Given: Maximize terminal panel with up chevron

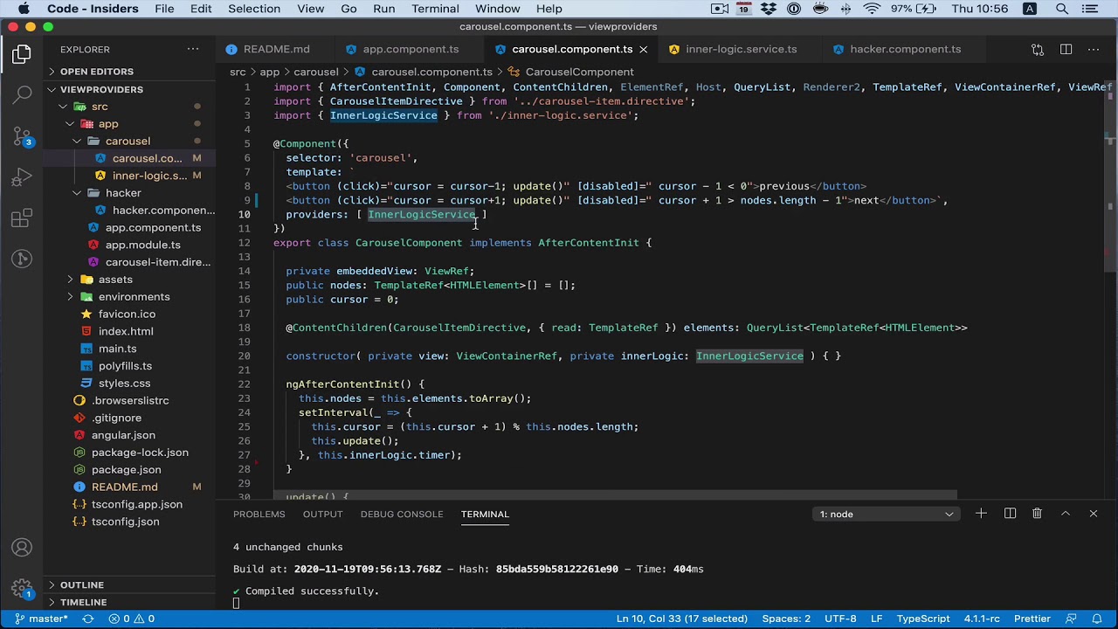Looking at the screenshot, I should (x=1065, y=514).
